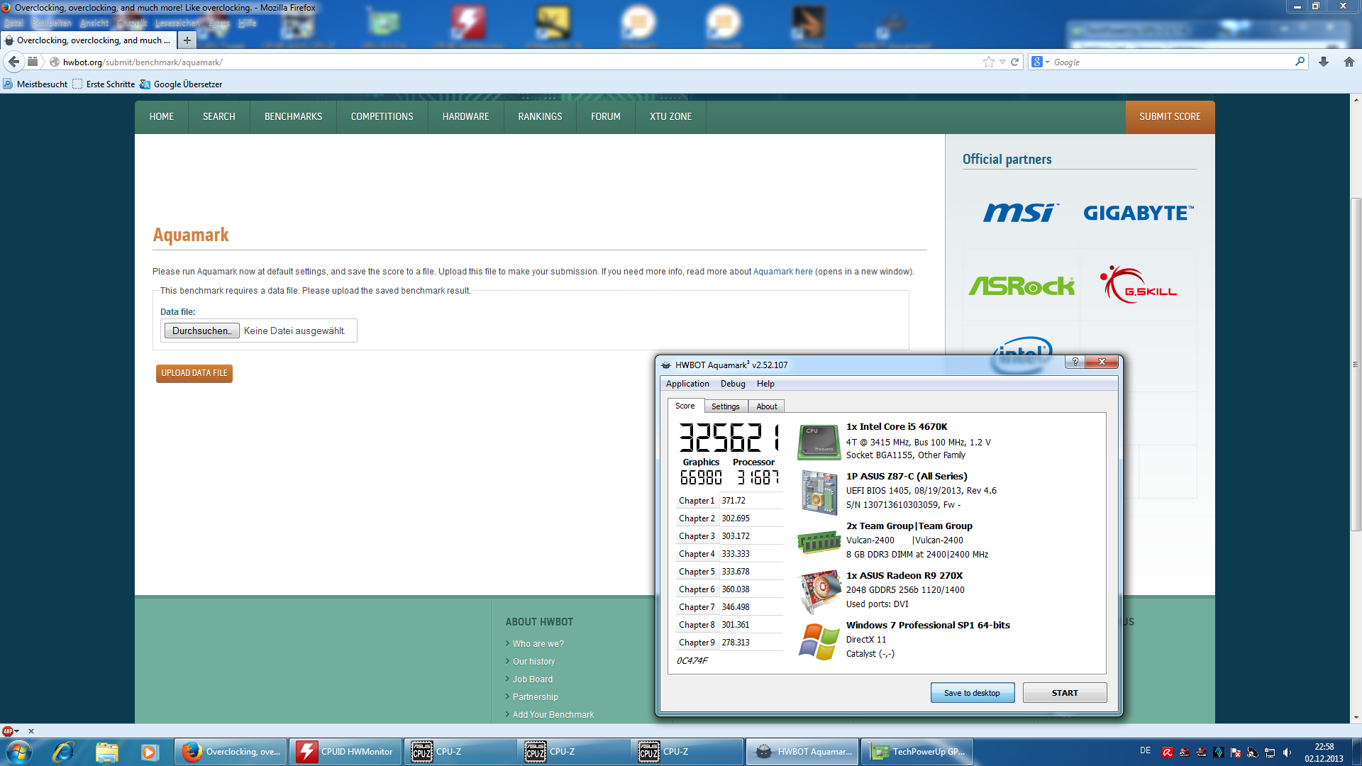Visit the FORUM navigation item
This screenshot has width=1362, height=766.
tap(605, 117)
